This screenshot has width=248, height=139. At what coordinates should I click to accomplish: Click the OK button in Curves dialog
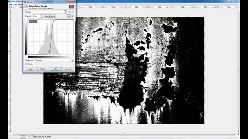pyautogui.click(x=56, y=69)
